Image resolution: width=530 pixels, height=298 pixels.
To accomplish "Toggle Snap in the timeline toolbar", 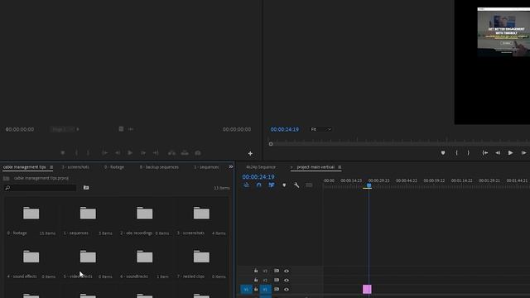I will [x=259, y=185].
